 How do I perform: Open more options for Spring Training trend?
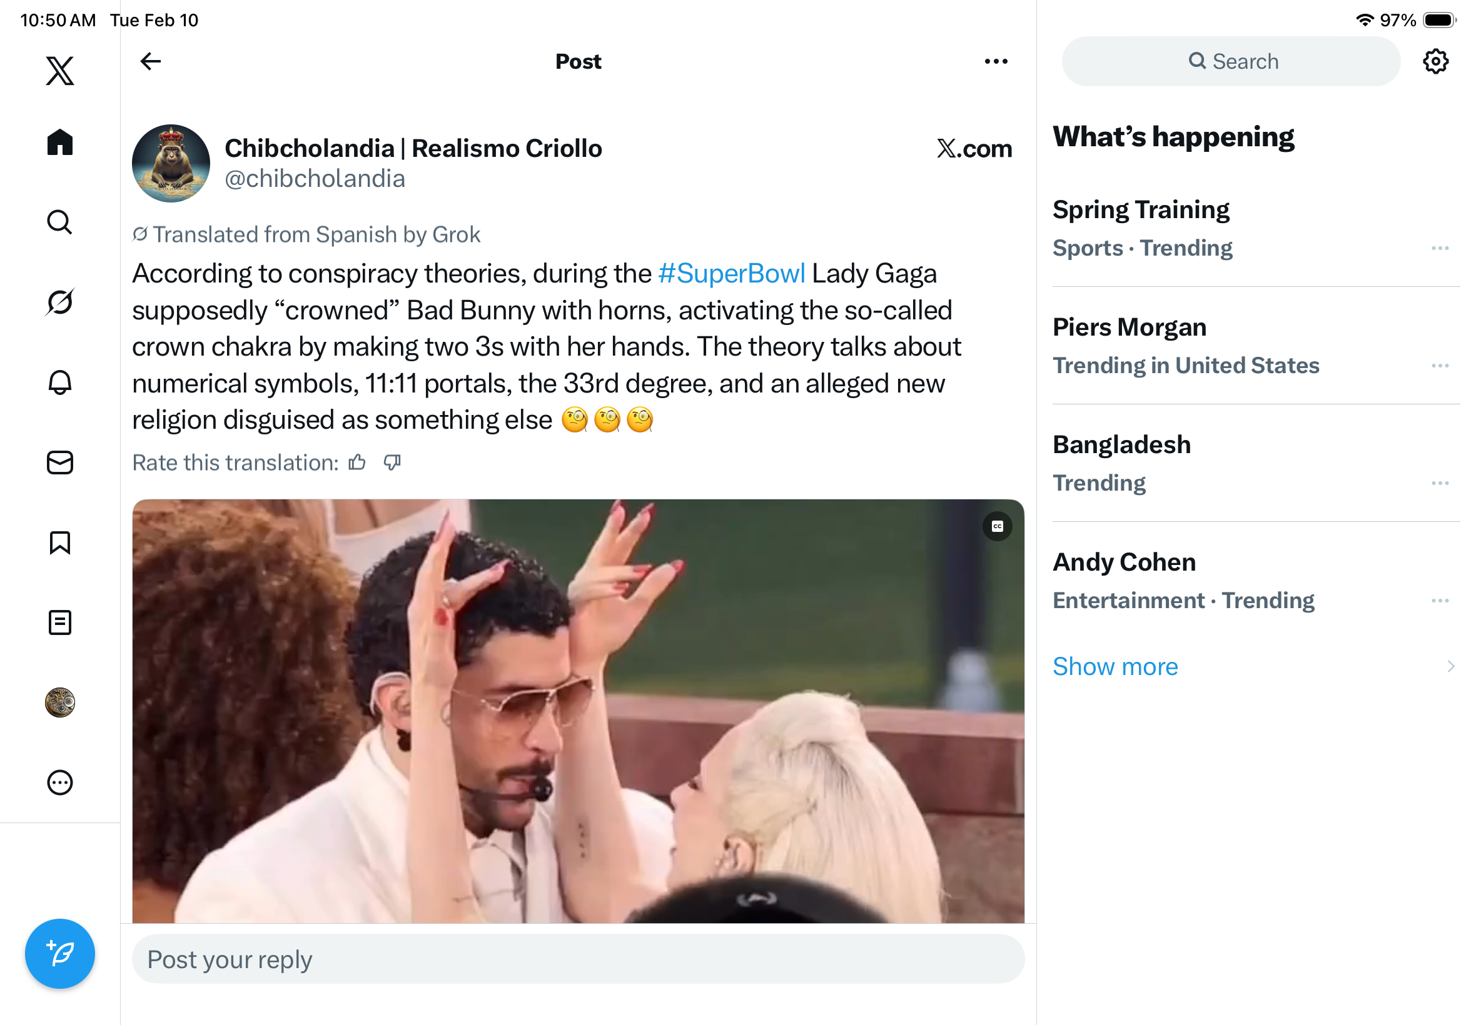(x=1439, y=248)
